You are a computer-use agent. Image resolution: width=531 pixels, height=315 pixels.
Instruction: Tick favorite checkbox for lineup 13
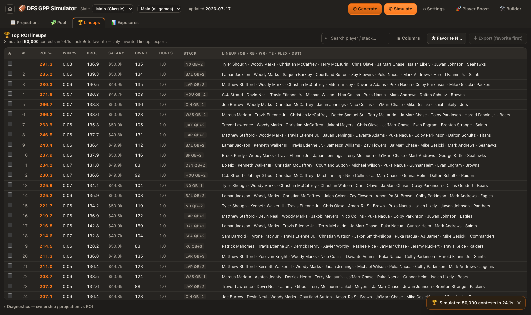click(x=10, y=185)
